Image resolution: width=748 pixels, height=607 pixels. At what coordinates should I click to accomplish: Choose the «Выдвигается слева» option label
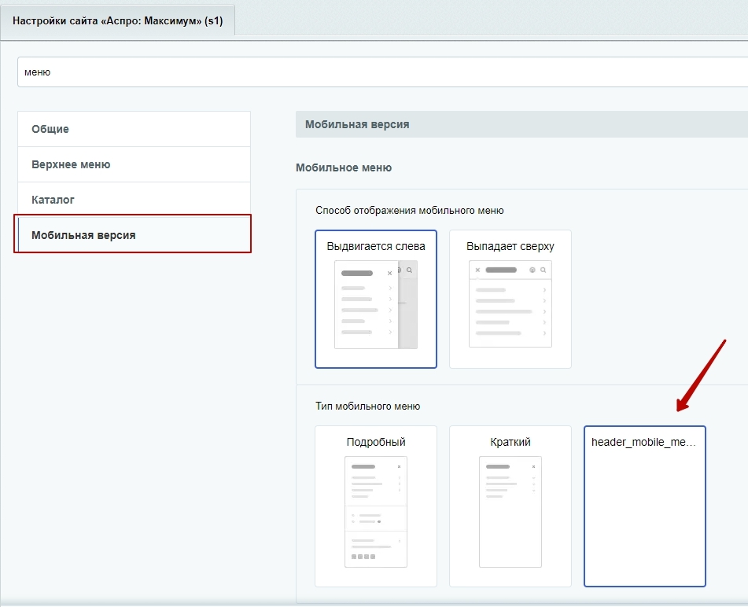(x=376, y=246)
